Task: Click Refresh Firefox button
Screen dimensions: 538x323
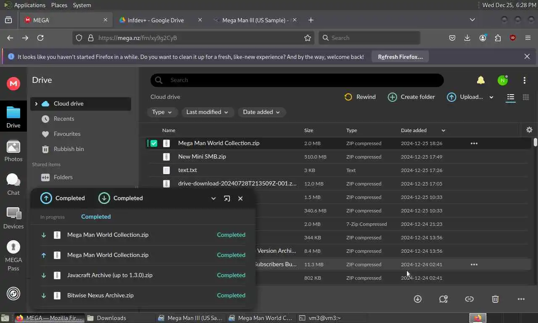Action: (400, 57)
